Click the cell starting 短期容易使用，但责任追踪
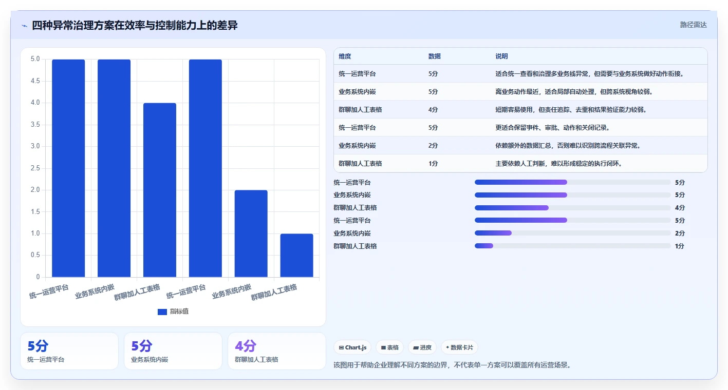The width and height of the screenshot is (728, 390). (571, 110)
